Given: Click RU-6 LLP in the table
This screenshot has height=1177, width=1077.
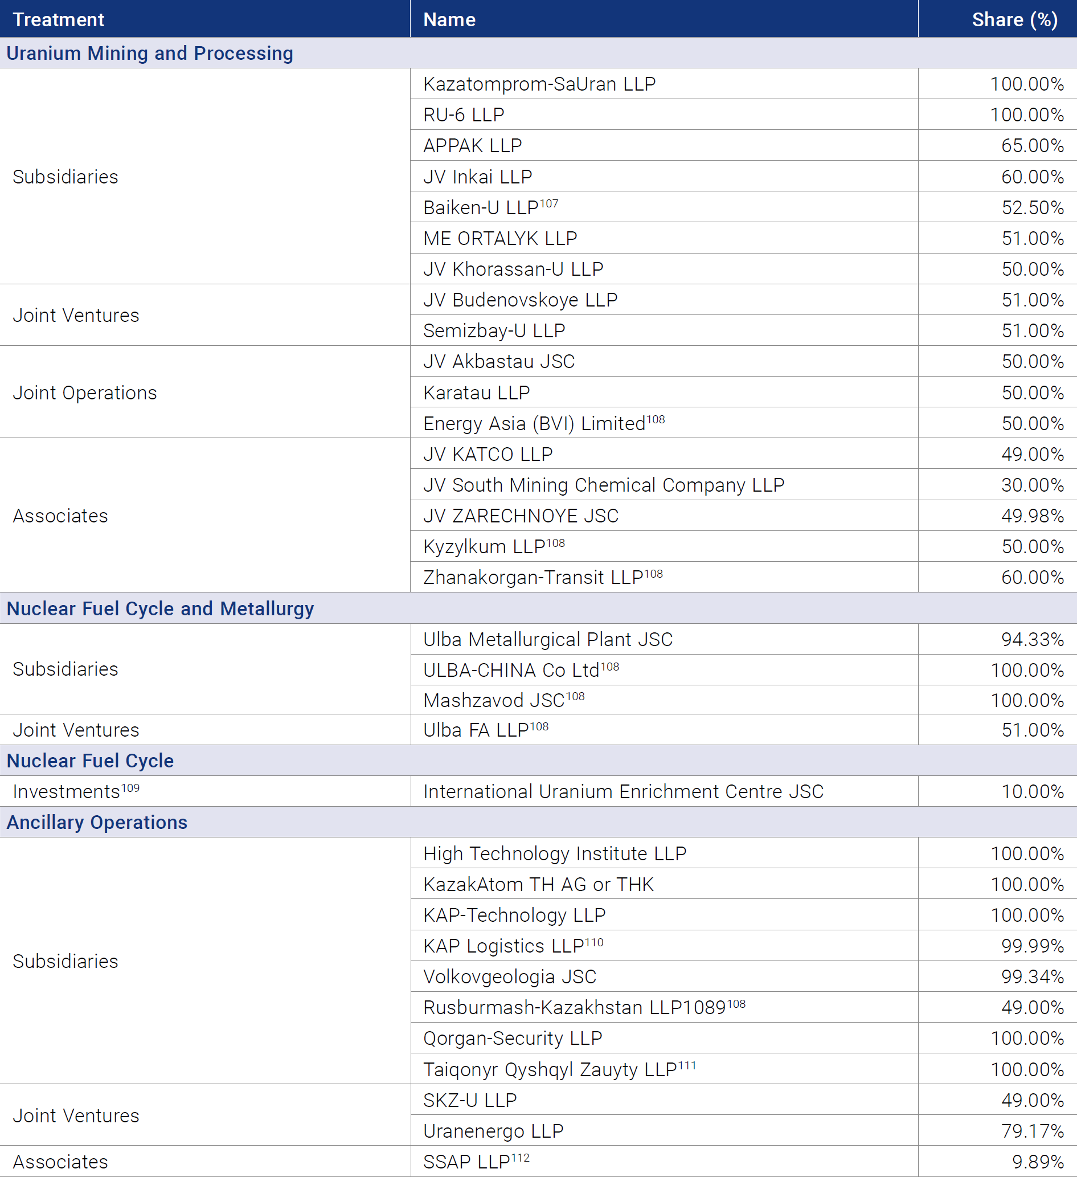Looking at the screenshot, I should (464, 115).
